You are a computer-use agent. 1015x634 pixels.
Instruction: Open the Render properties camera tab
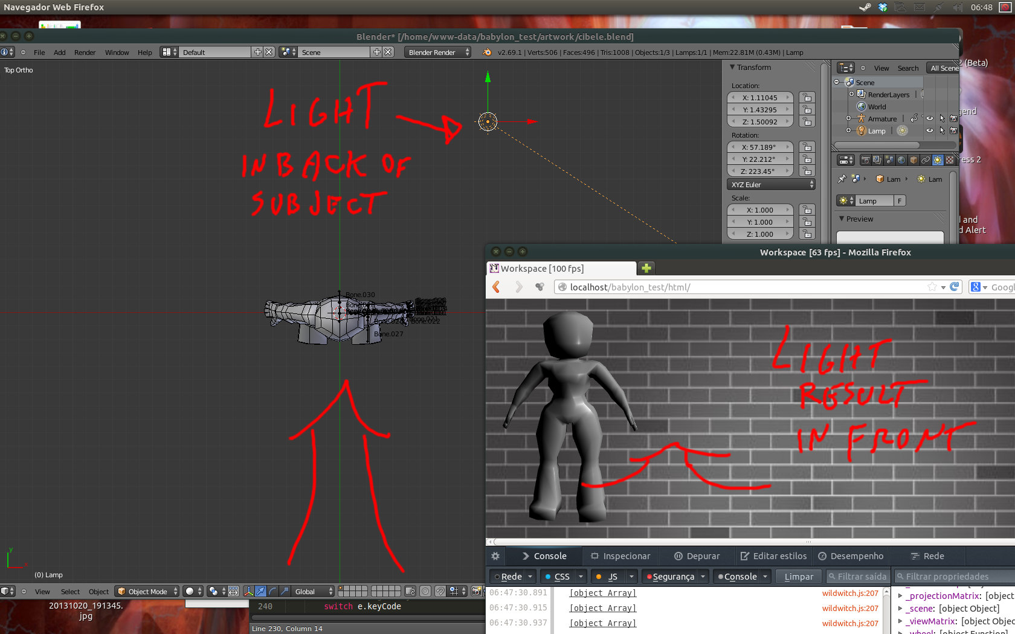pyautogui.click(x=865, y=160)
